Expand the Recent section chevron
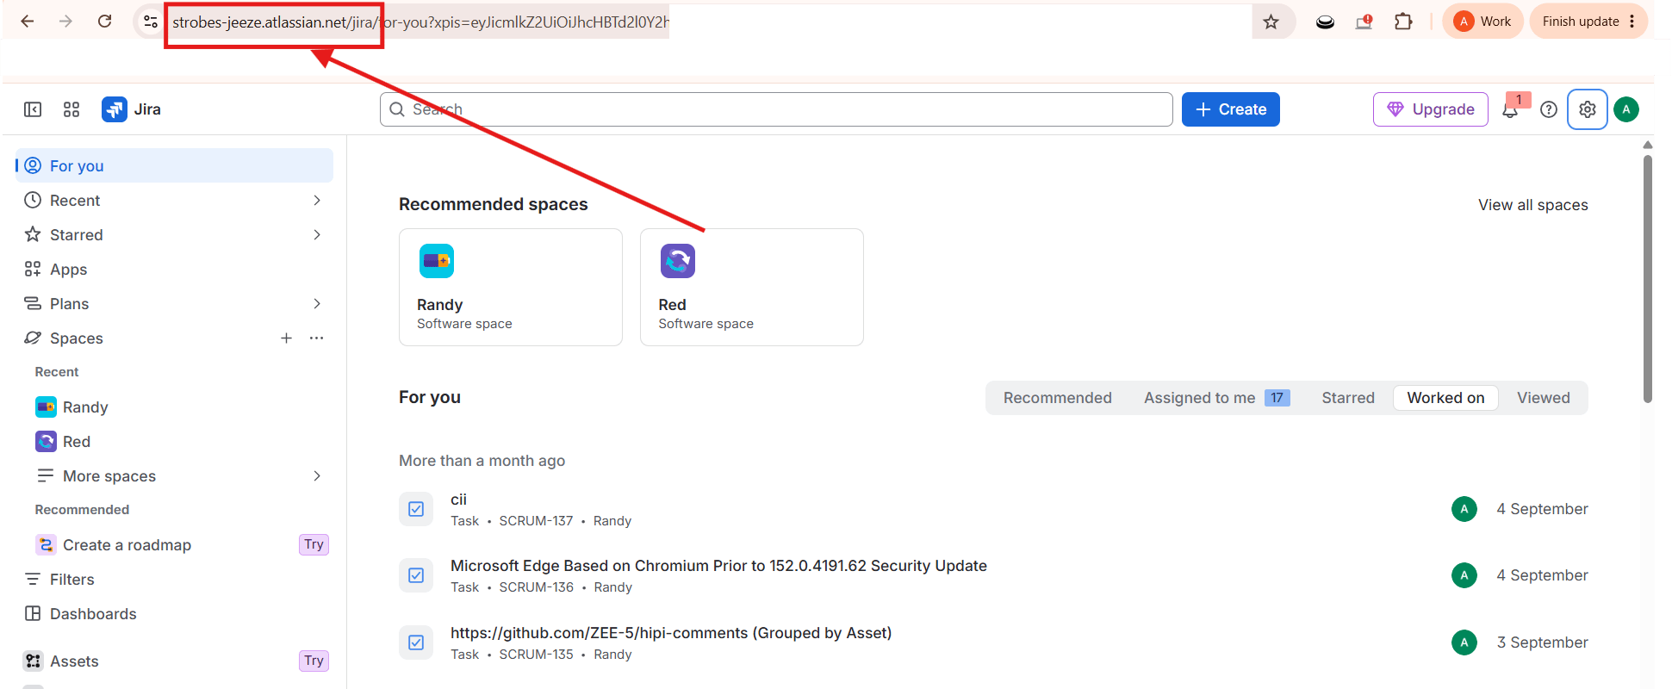The height and width of the screenshot is (689, 1672). pos(317,201)
